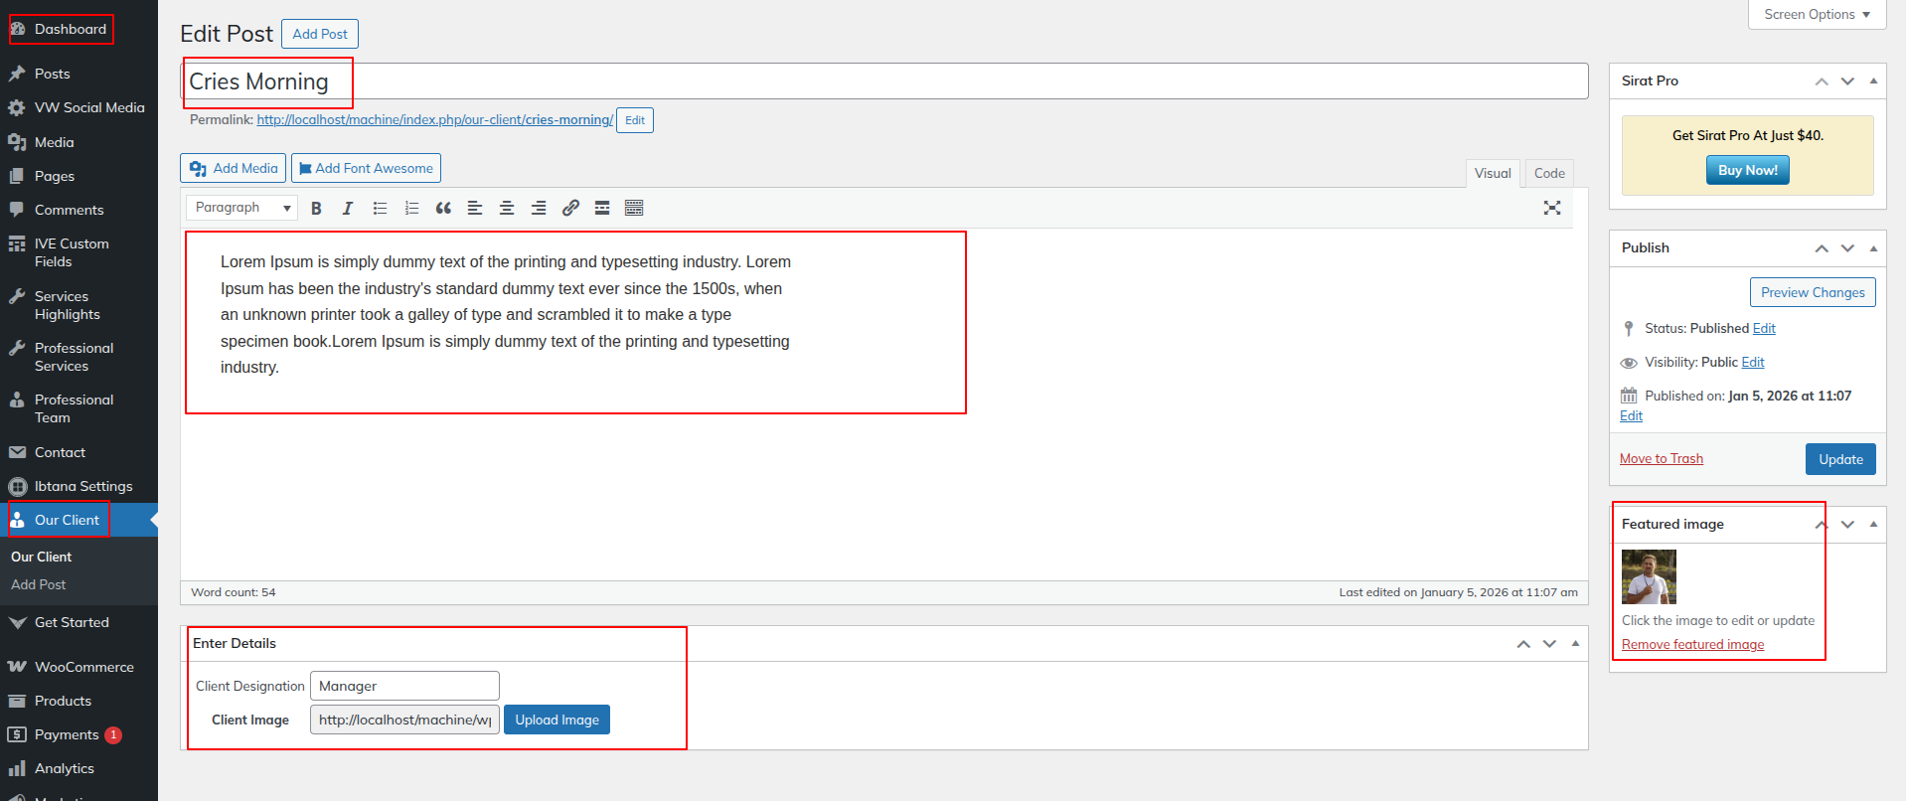Click the Move to Trash link
Viewport: 1906px width, 801px height.
1661,458
